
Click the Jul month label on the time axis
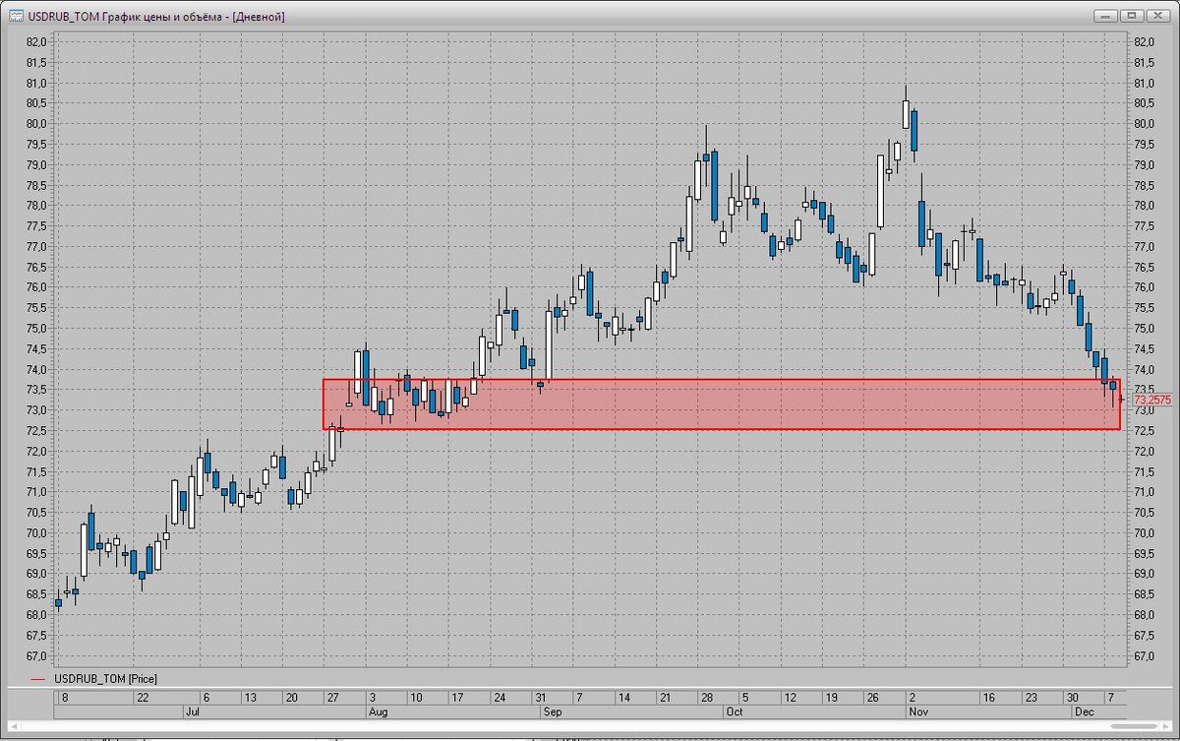[x=192, y=710]
